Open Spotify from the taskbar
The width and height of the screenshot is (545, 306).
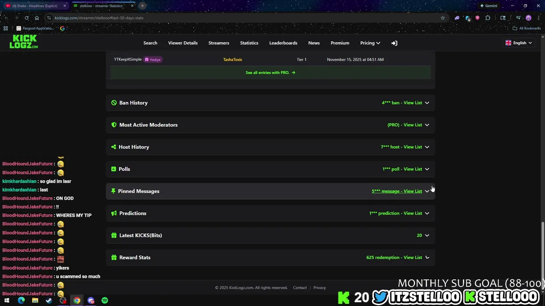pos(105,300)
